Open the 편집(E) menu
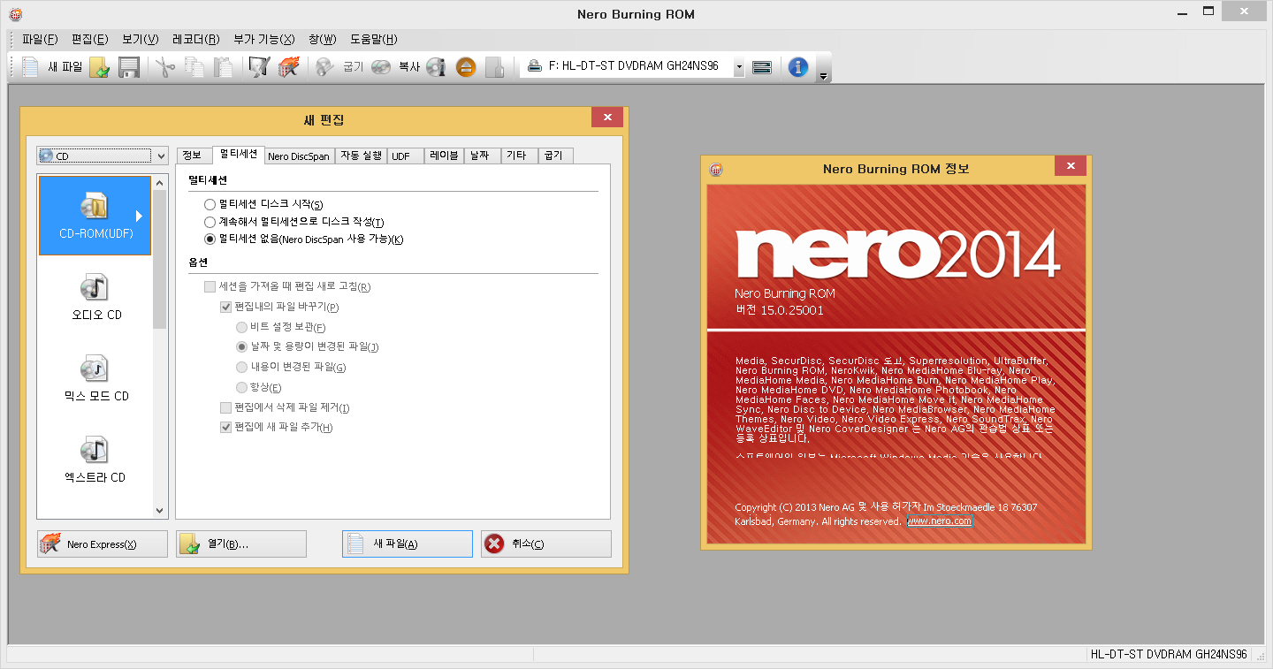1273x669 pixels. point(89,39)
